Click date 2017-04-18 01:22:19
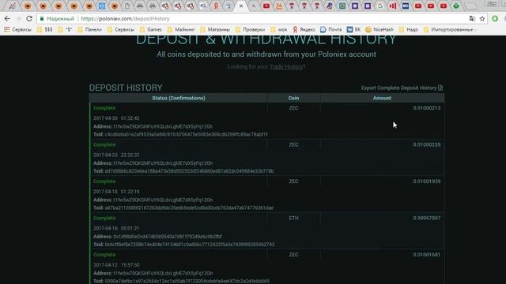 pyautogui.click(x=116, y=192)
